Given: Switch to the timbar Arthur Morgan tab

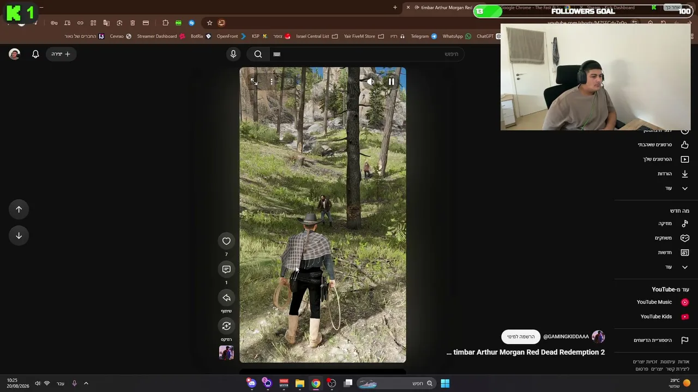Looking at the screenshot, I should 443,8.
